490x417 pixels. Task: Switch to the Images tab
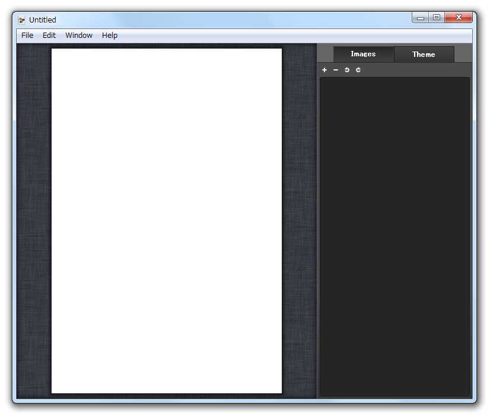coord(363,54)
